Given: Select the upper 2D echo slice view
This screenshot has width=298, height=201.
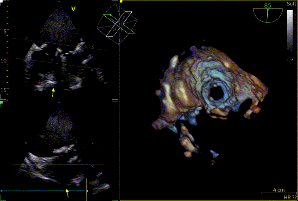Looking at the screenshot, I should click(58, 51).
